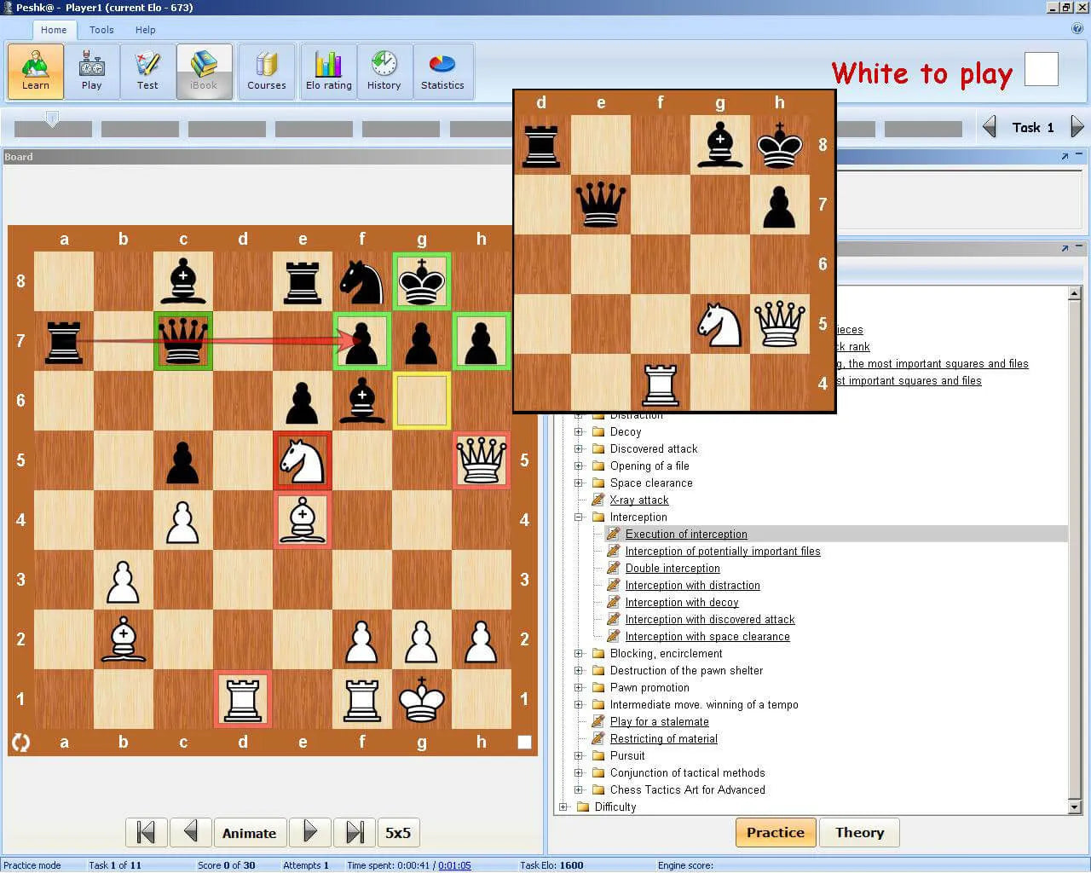Launch the Test mode

(147, 72)
